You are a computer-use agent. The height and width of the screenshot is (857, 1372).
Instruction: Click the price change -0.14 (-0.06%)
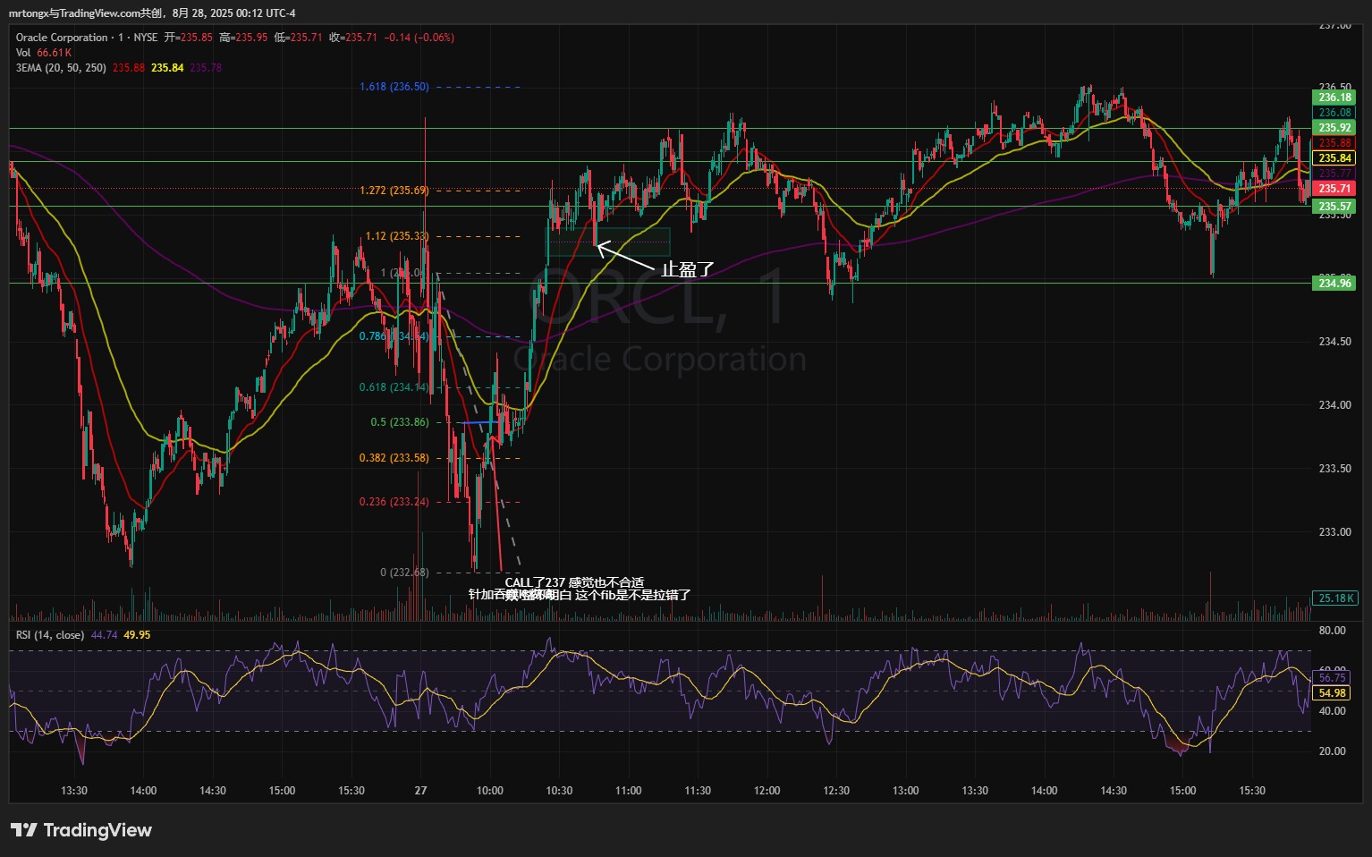point(419,38)
